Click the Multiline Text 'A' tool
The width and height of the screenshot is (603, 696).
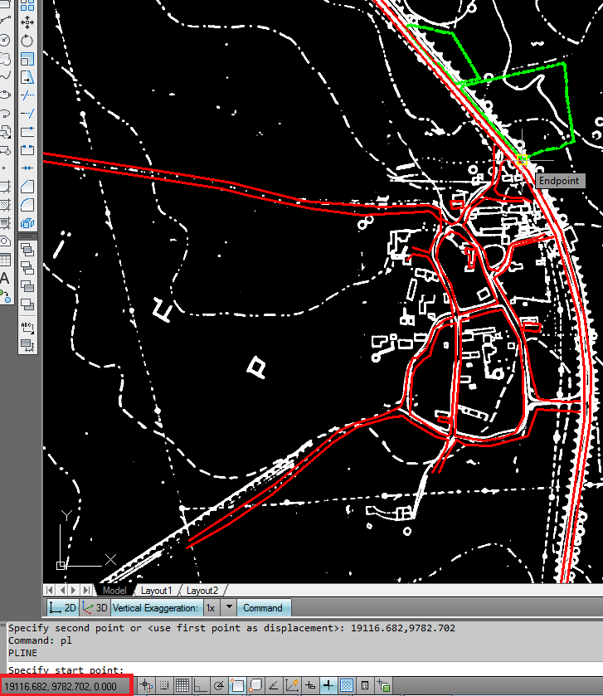click(4, 278)
